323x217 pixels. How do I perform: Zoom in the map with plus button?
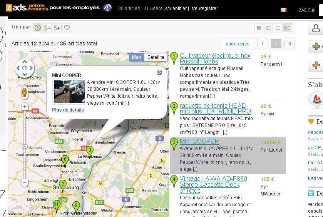pyautogui.click(x=25, y=107)
